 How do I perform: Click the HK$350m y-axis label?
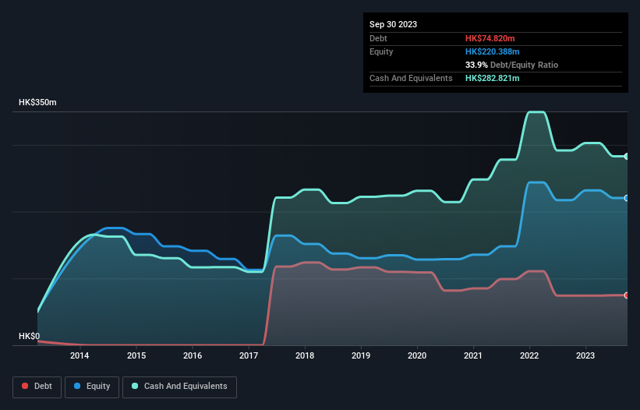37,102
